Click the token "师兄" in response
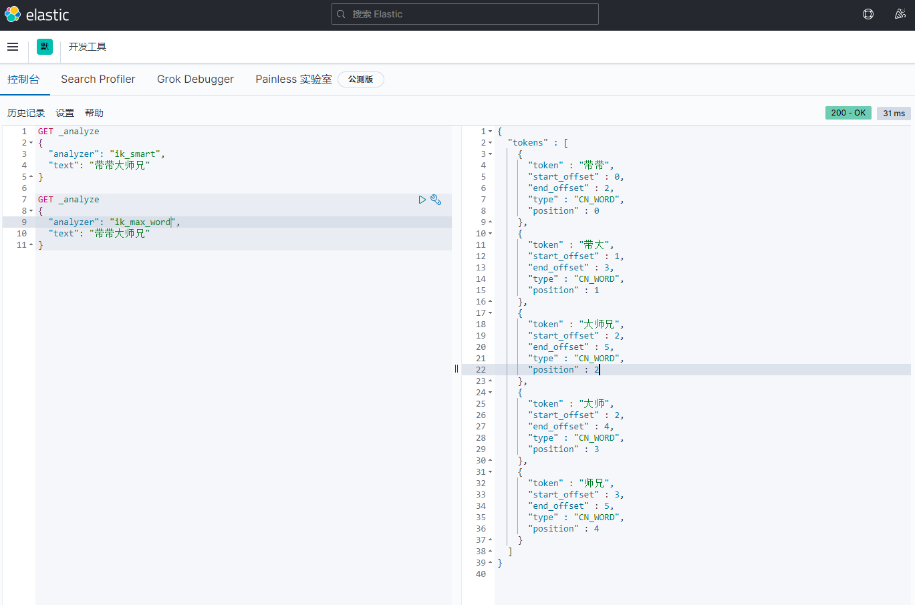The image size is (915, 605). tap(594, 483)
